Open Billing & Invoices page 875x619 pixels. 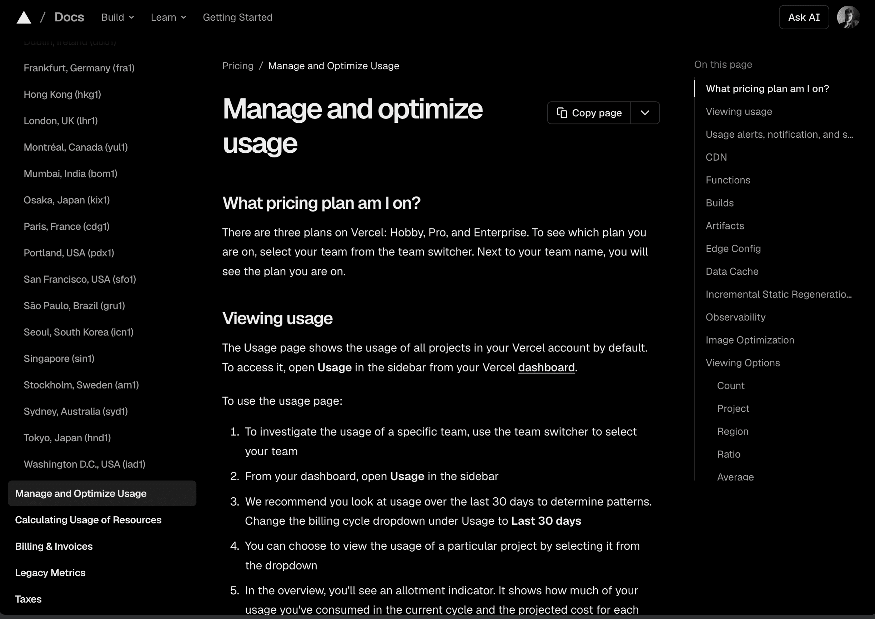(54, 546)
